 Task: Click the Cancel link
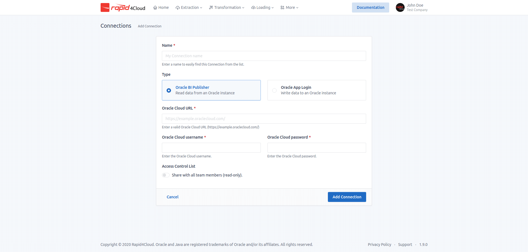(172, 197)
